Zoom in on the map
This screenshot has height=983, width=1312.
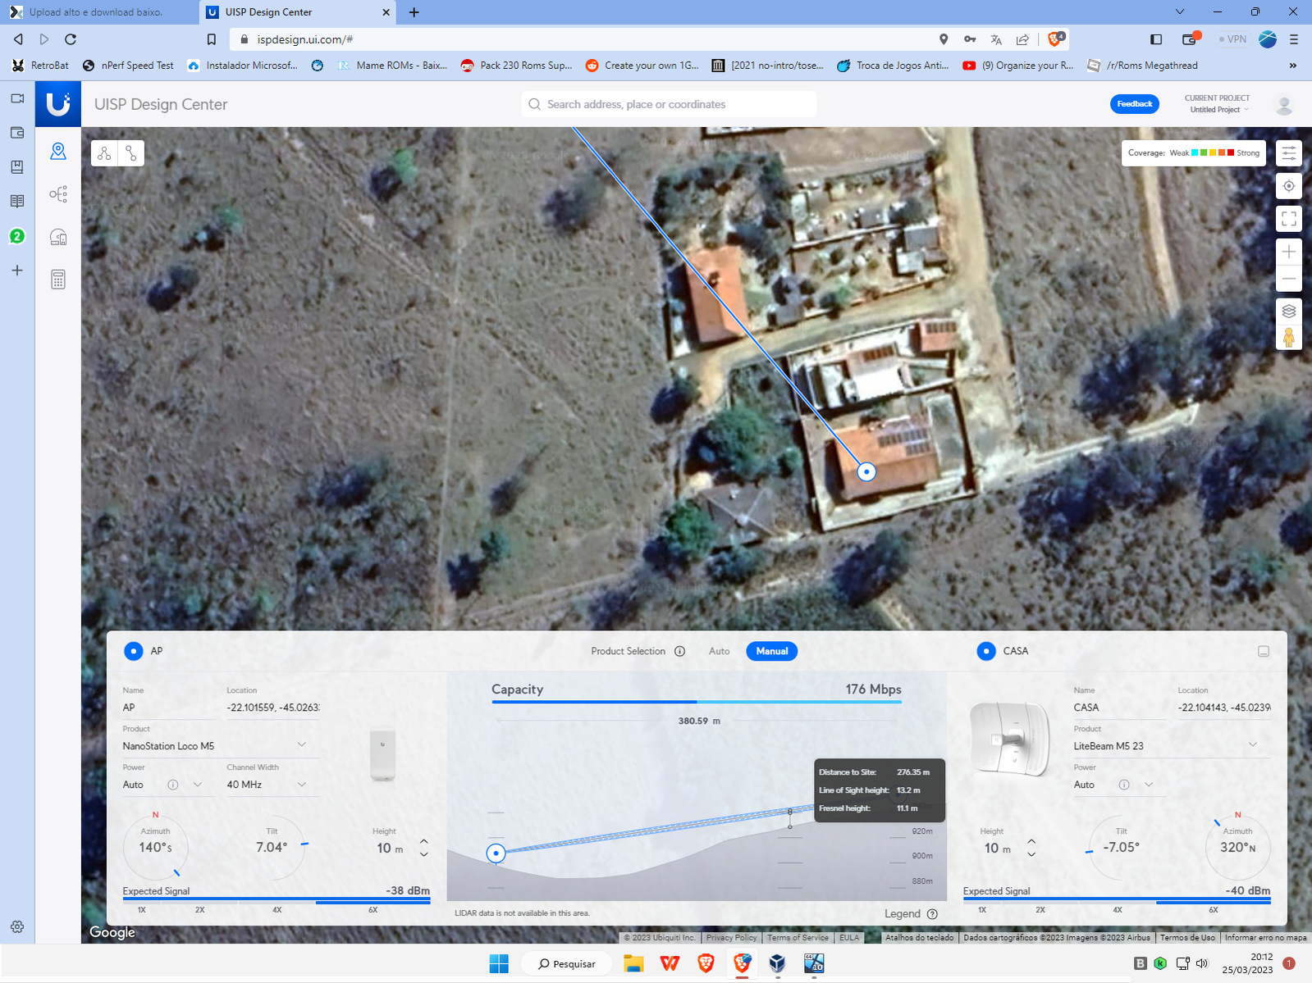(x=1289, y=252)
